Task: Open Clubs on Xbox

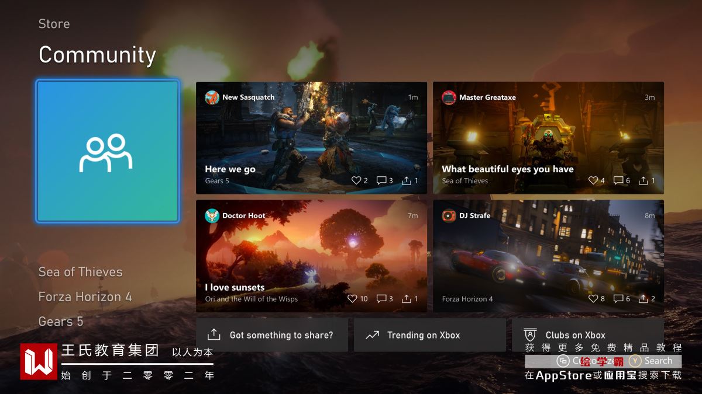Action: point(588,335)
